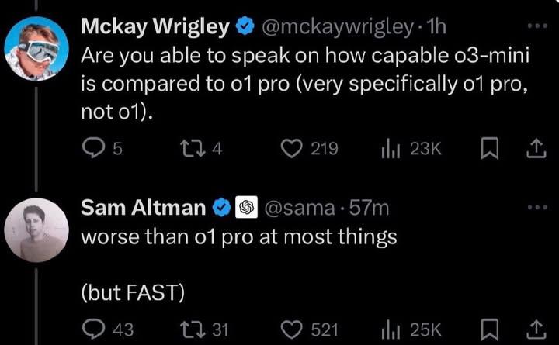Click the Mckay Wrigley display name
This screenshot has width=559, height=345.
pos(155,27)
